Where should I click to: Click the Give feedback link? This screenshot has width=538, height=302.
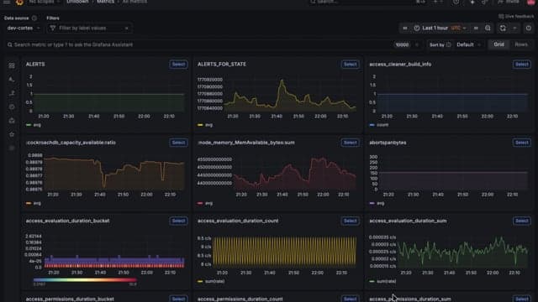516,16
